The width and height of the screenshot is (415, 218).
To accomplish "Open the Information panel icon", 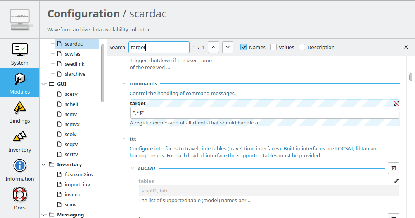I will [19, 166].
